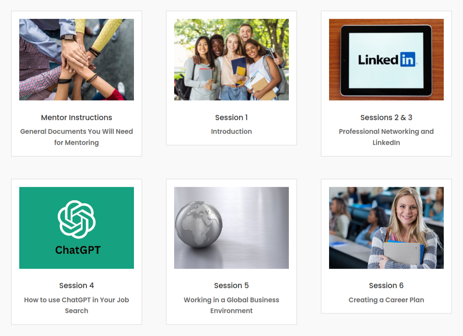Viewport: 463px width, 336px height.
Task: Click Creating a Career Plan subtitle
Action: point(386,300)
